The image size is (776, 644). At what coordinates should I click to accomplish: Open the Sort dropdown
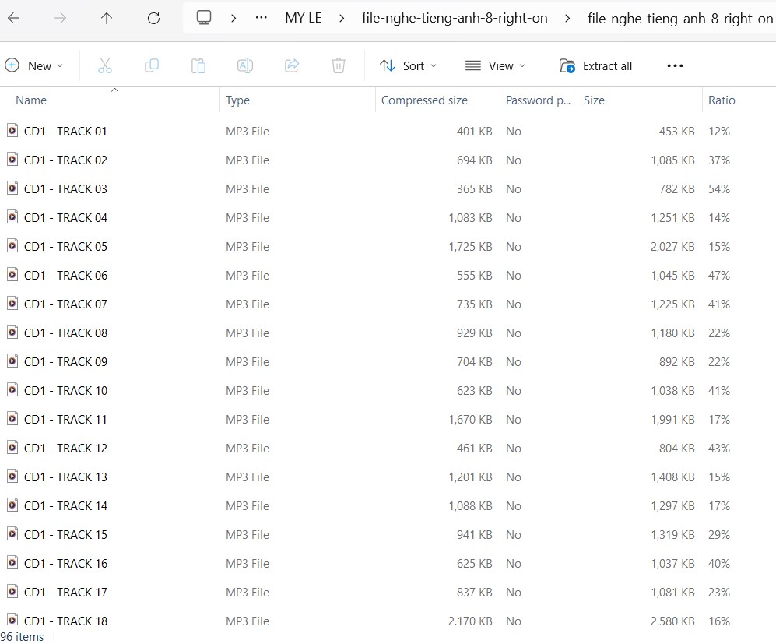[408, 65]
